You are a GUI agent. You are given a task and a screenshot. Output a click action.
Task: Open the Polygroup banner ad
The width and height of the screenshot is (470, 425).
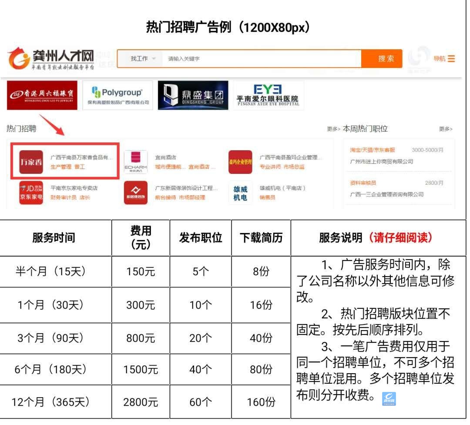117,95
